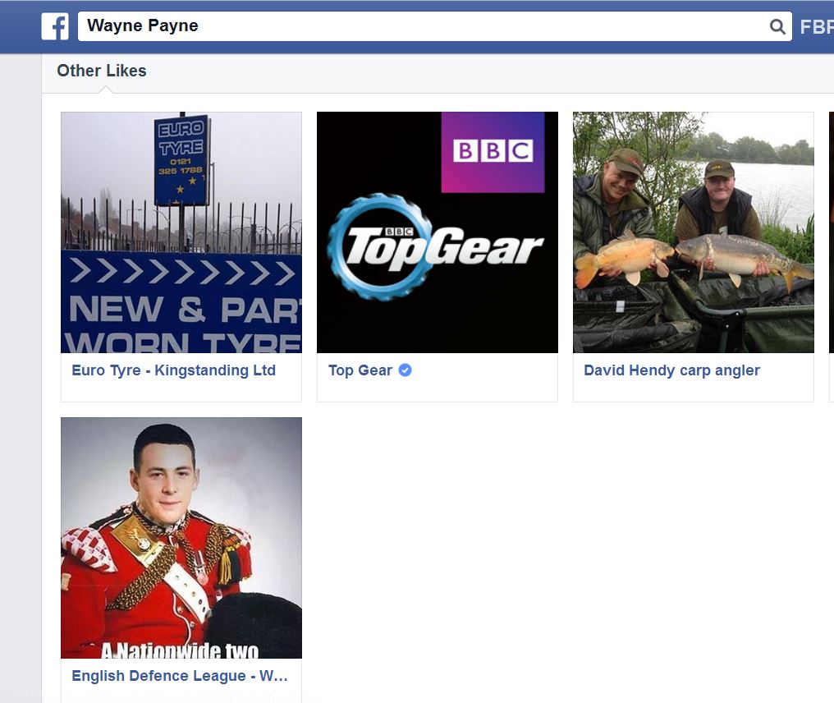
Task: Open the truncated 'English Defence League' page link
Action: (180, 676)
